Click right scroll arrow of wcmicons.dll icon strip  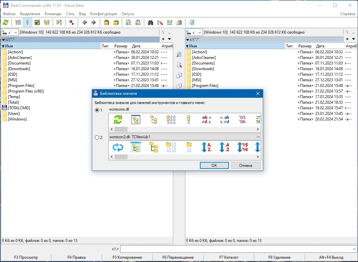258,129
